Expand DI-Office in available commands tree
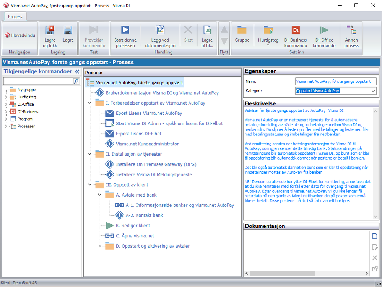The width and height of the screenshot is (382, 287). point(6,104)
